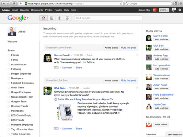183x137 pixels.
Task: Mute this post by Ufuk Balcı
Action: (x=128, y=80)
